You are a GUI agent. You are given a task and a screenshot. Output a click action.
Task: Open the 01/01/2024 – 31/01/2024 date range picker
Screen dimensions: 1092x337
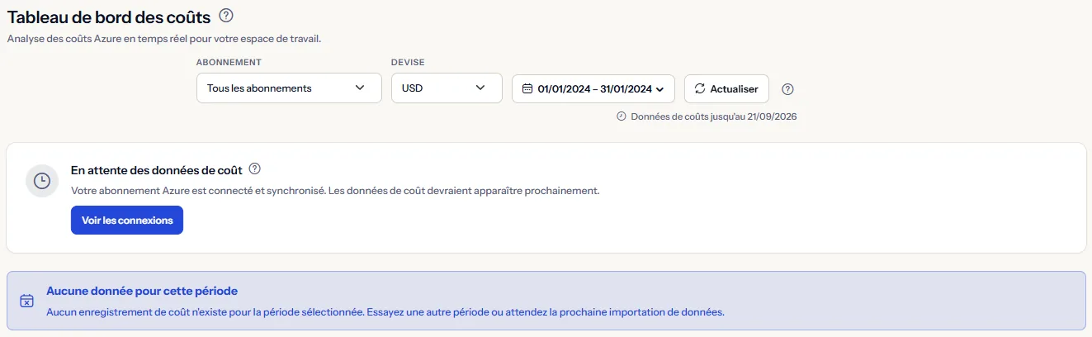pos(593,89)
